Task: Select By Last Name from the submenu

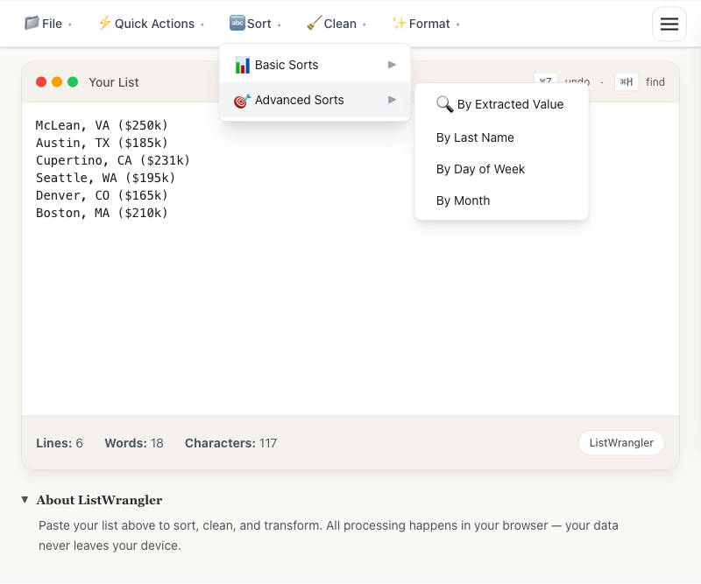Action: click(x=475, y=137)
